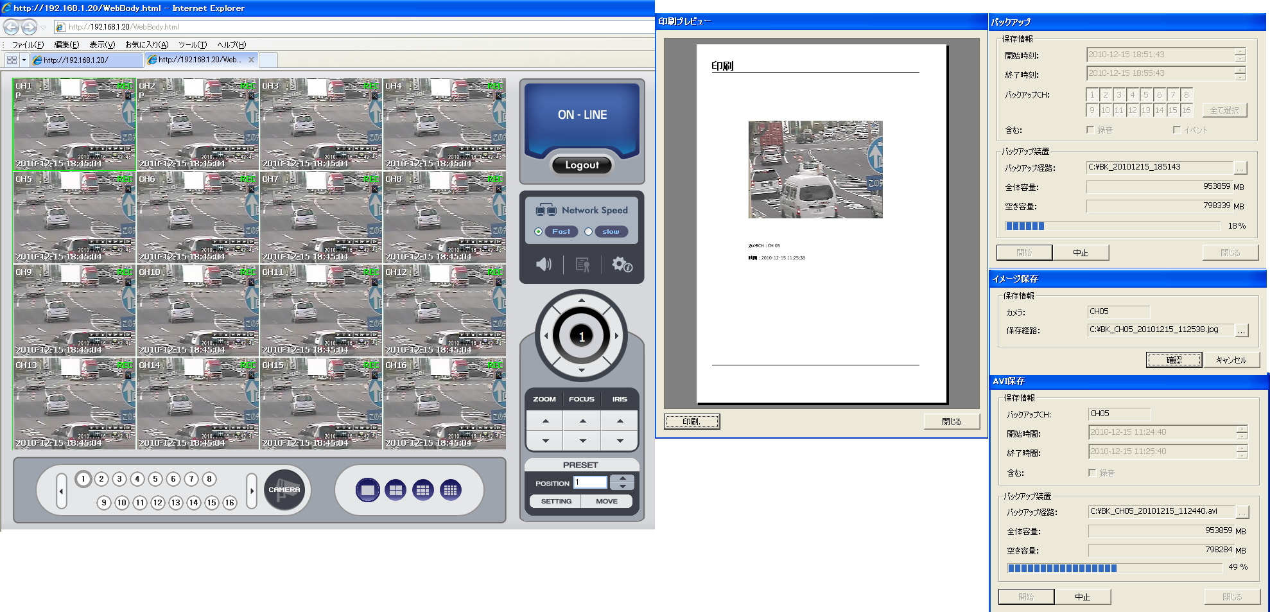Open the ツール(T) menu
This screenshot has height=612, width=1270.
(x=193, y=44)
